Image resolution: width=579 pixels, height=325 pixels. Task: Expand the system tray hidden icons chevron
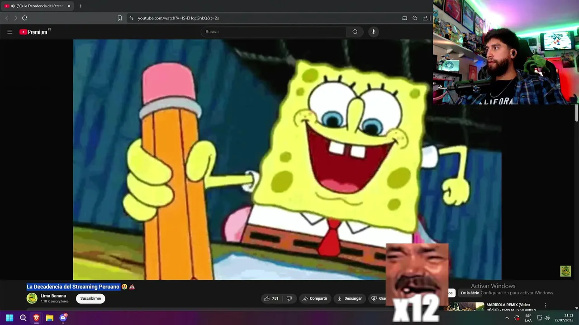507,318
